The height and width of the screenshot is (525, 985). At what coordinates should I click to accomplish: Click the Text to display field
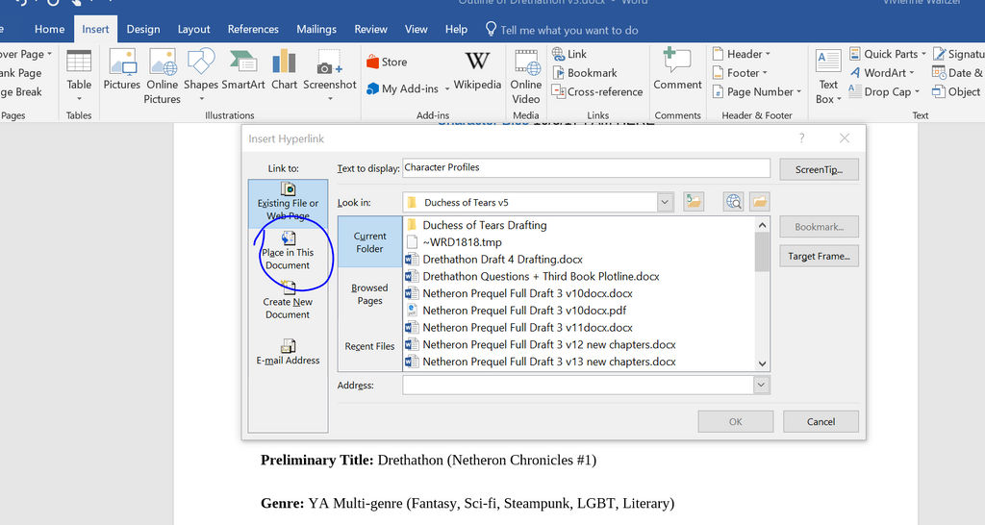[586, 167]
